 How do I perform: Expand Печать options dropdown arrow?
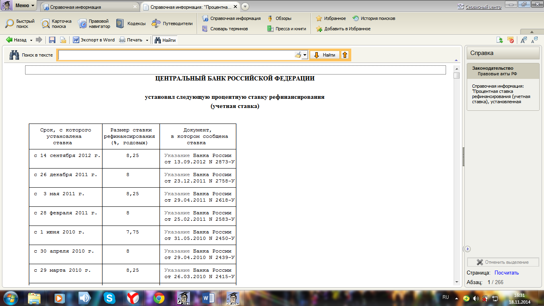click(147, 40)
